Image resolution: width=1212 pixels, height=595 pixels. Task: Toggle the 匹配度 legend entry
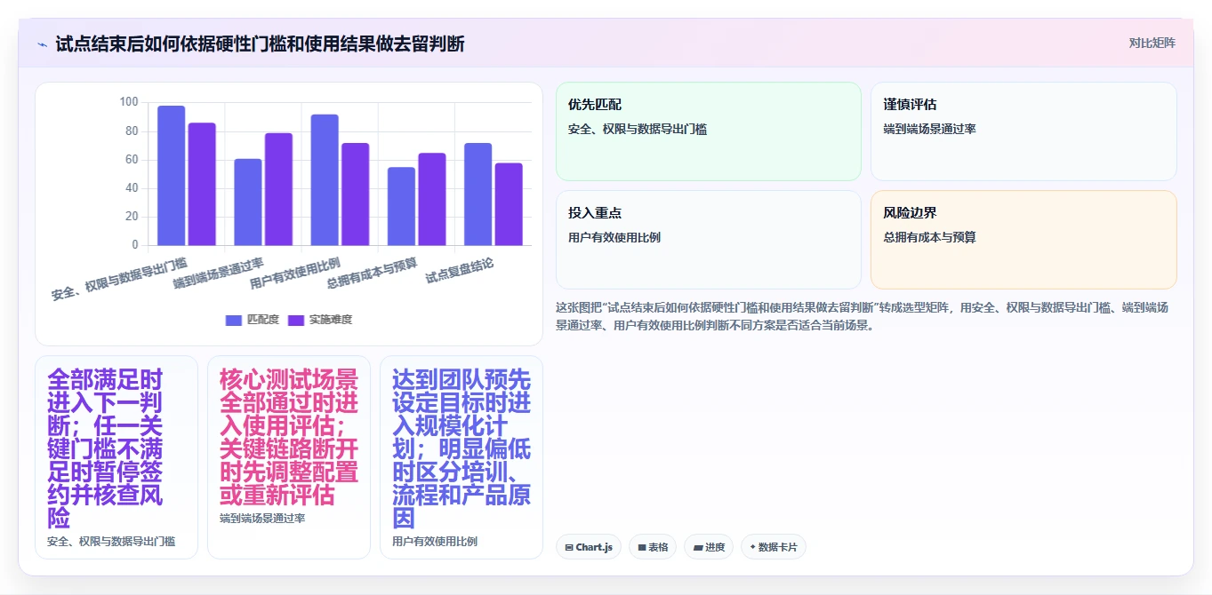click(253, 320)
